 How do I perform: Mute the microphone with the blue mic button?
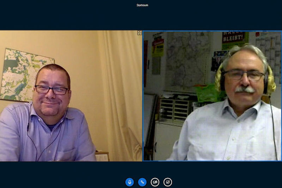point(130,182)
